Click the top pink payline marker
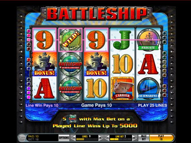 point(29,31)
